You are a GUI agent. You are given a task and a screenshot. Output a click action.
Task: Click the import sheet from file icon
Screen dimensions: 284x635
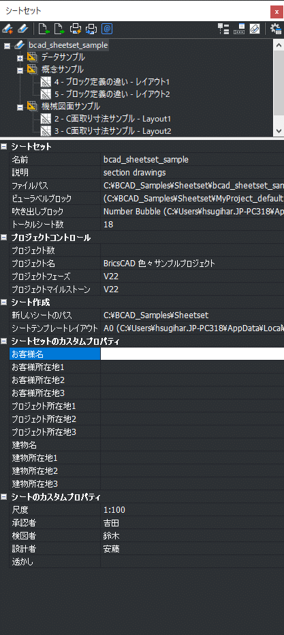pos(59,29)
